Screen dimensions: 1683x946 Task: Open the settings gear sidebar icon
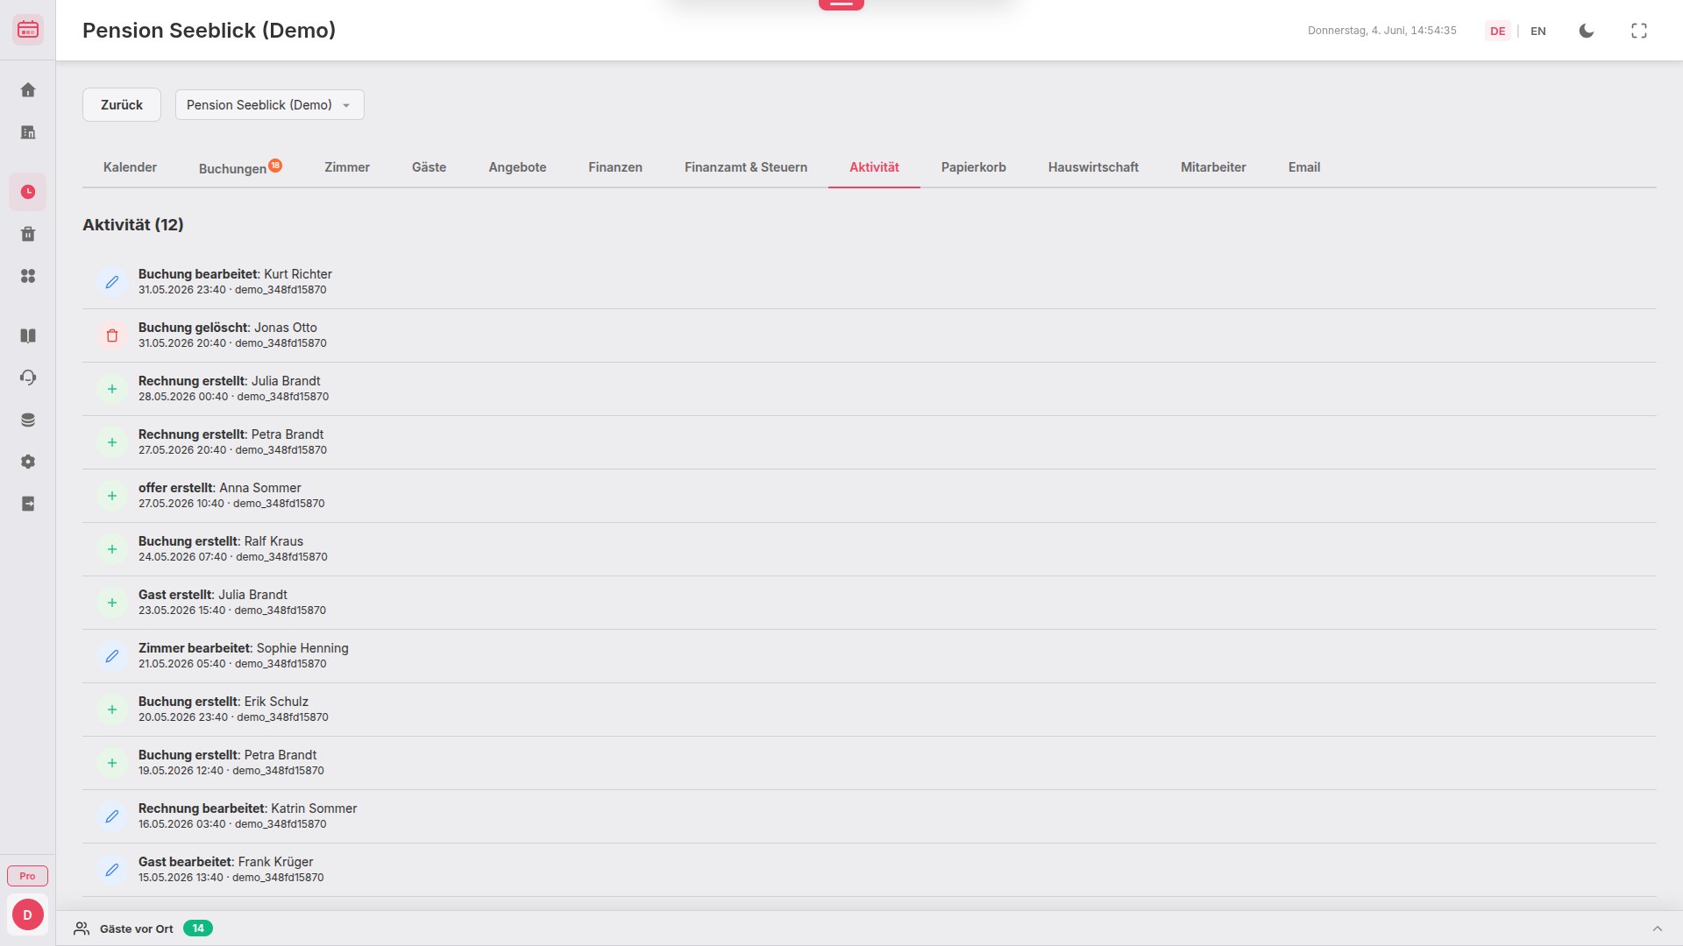pyautogui.click(x=28, y=462)
